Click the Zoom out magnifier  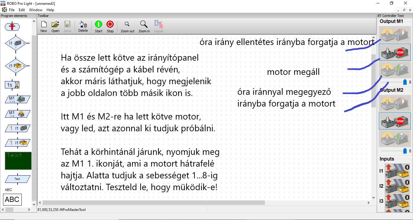click(127, 27)
